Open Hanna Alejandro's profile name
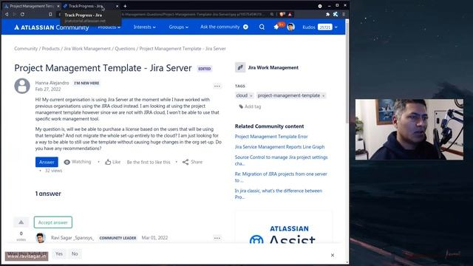 52,83
